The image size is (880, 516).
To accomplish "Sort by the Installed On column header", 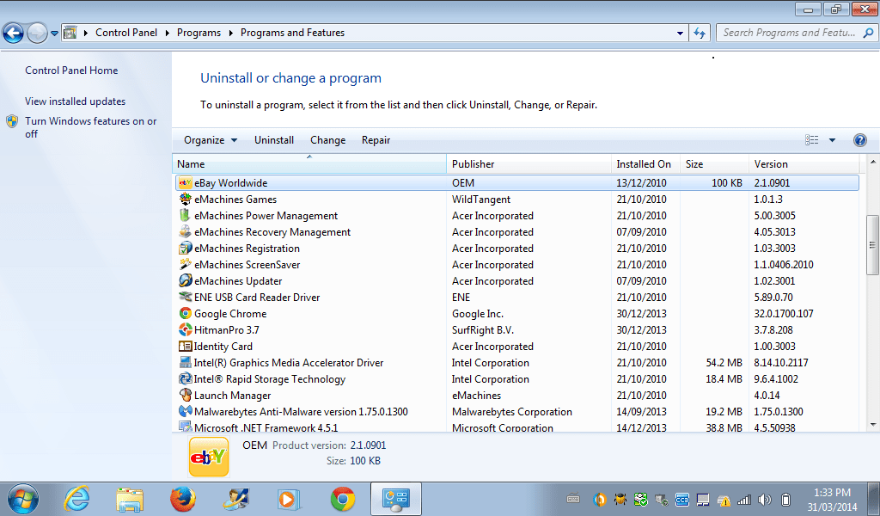I will pyautogui.click(x=645, y=164).
